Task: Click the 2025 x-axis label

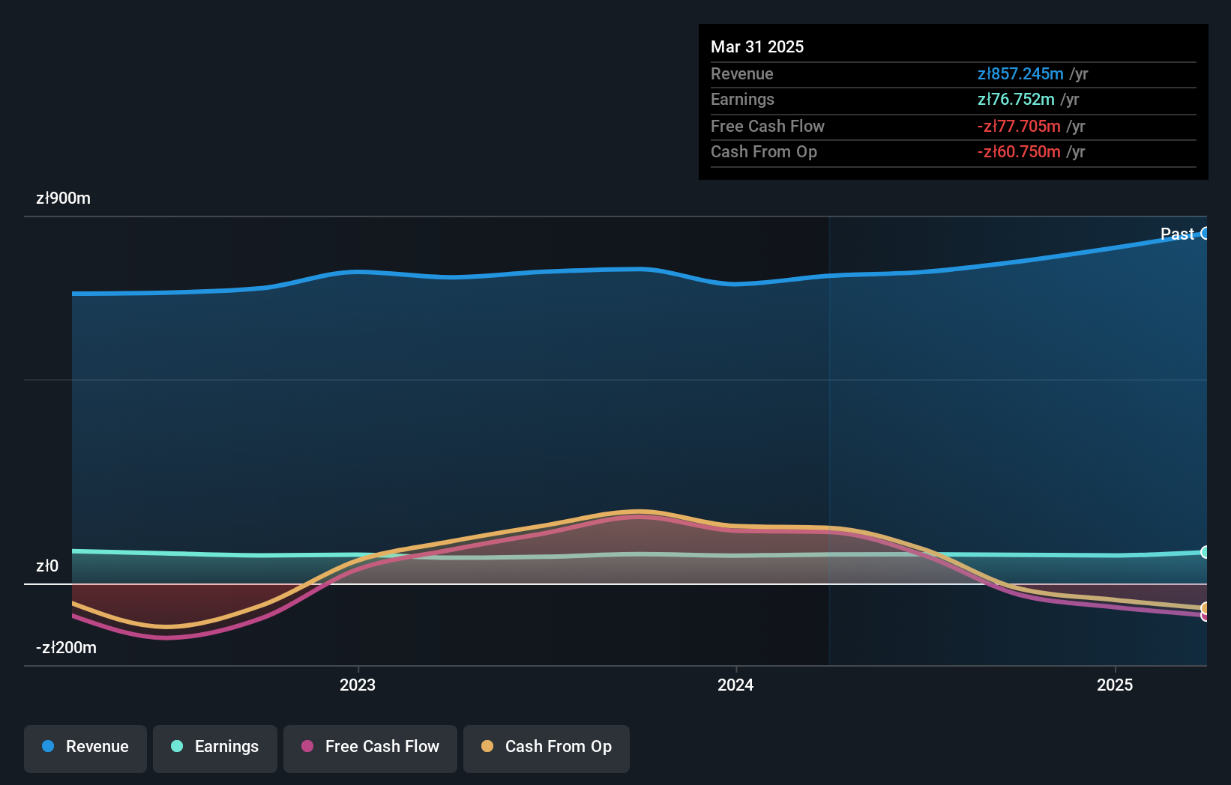Action: 1115,685
